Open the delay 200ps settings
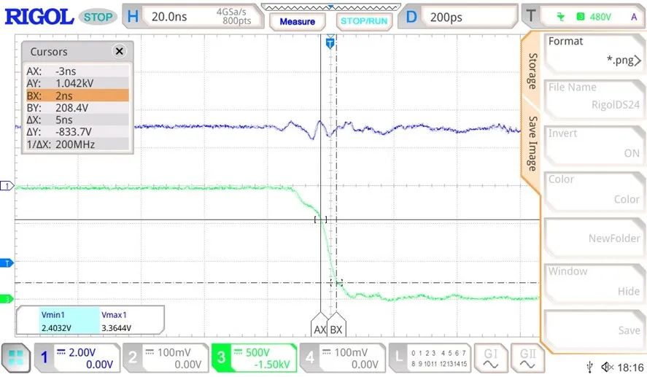647x377 pixels. [x=457, y=17]
